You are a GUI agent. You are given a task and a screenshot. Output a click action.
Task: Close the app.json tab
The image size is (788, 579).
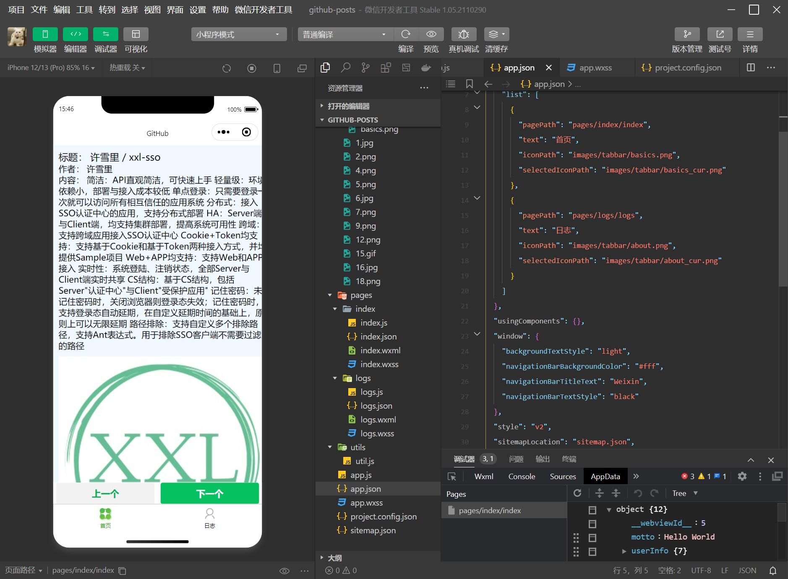coord(549,68)
